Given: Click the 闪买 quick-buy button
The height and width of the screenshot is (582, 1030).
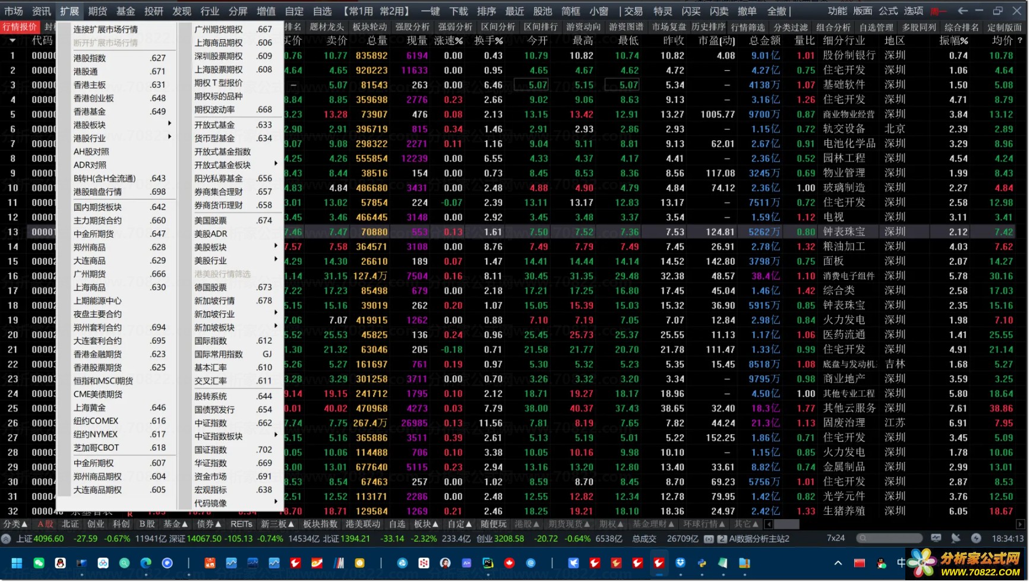Looking at the screenshot, I should coord(691,11).
